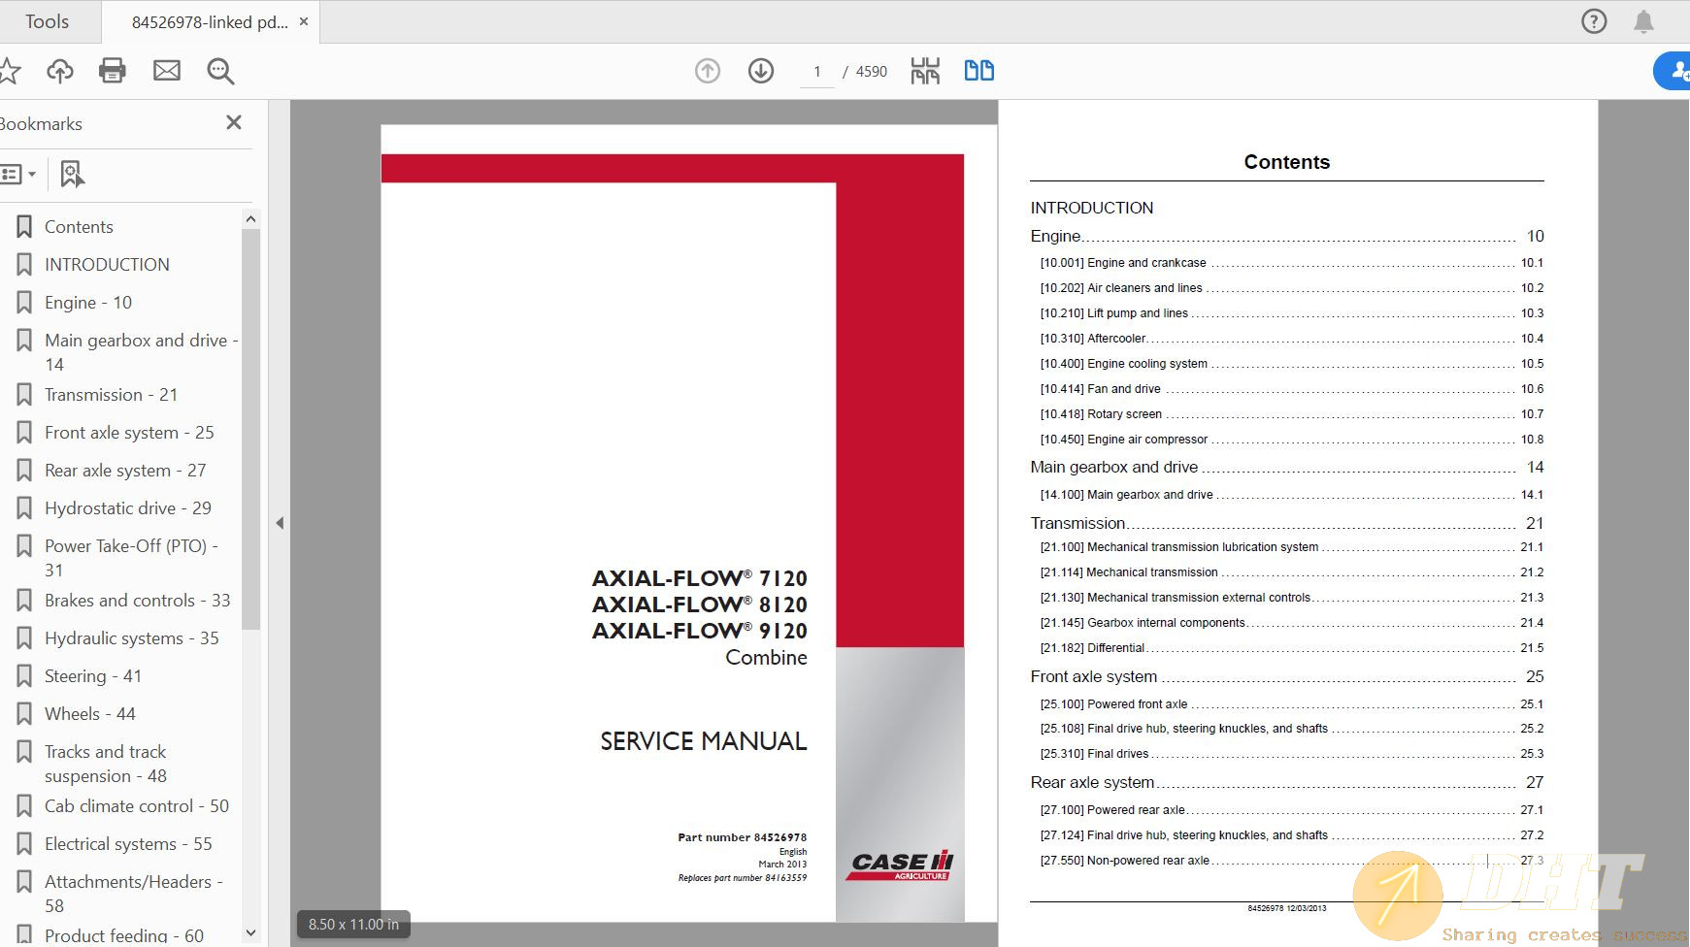The height and width of the screenshot is (947, 1690).
Task: Switch to the 84526978-linked pdf tab
Action: pyautogui.click(x=209, y=22)
